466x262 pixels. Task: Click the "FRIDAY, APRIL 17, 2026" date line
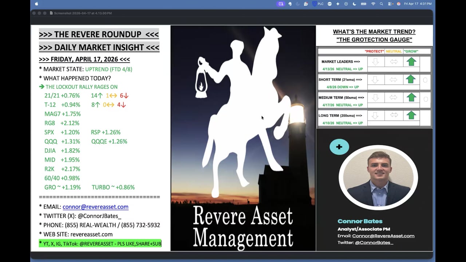tap(84, 59)
